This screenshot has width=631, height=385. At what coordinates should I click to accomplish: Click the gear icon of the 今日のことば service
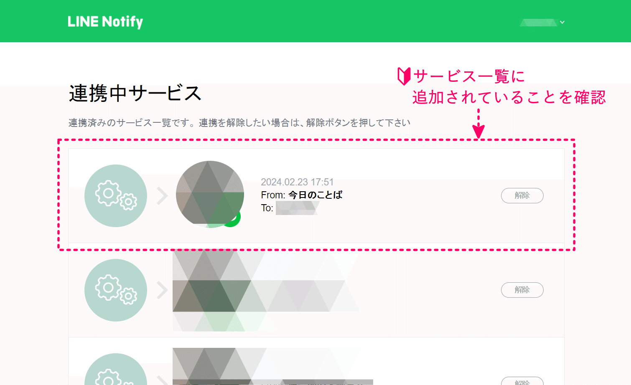[x=116, y=196]
